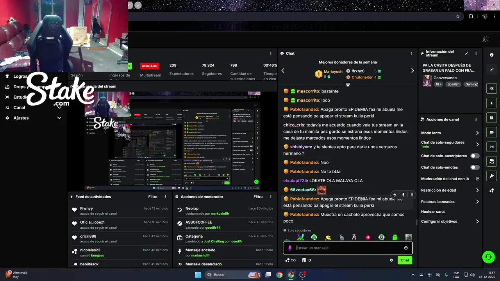500x281 pixels.
Task: Click the shop icon below chat input
Action: tap(304, 260)
